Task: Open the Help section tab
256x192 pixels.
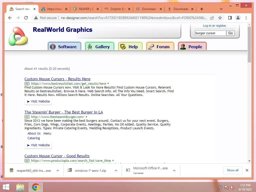Action: (130, 46)
